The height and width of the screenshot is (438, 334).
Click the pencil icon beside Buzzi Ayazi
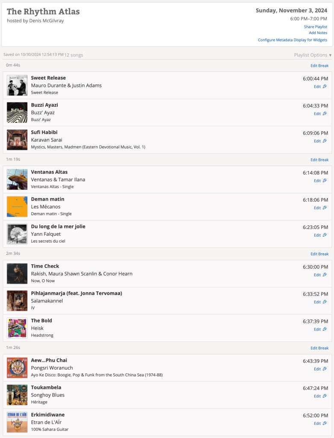coord(325,114)
